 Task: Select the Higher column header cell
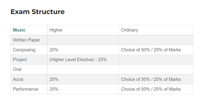83,30
